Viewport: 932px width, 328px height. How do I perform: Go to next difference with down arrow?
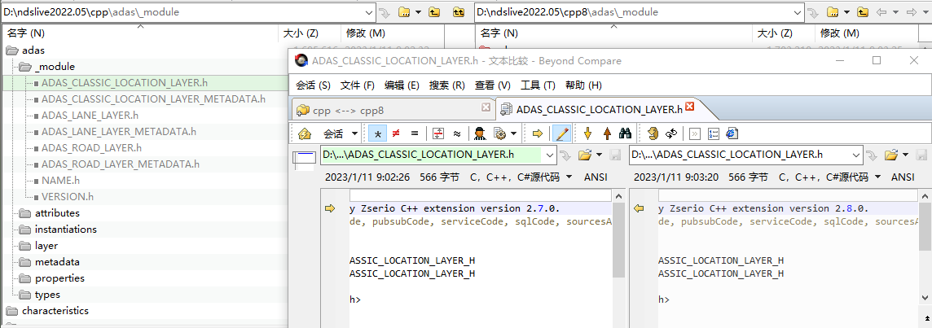588,133
